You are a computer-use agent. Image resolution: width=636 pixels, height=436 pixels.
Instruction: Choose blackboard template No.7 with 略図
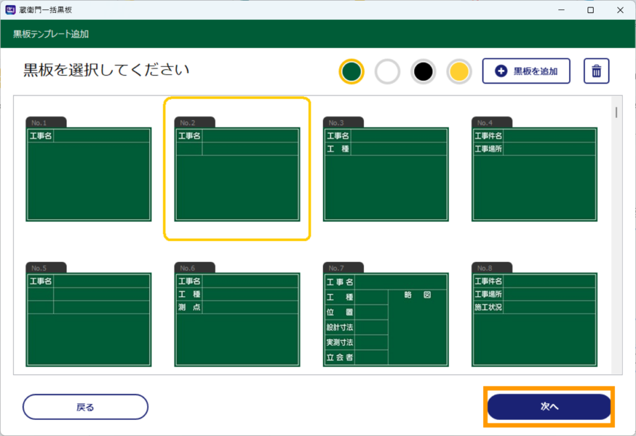click(x=386, y=314)
